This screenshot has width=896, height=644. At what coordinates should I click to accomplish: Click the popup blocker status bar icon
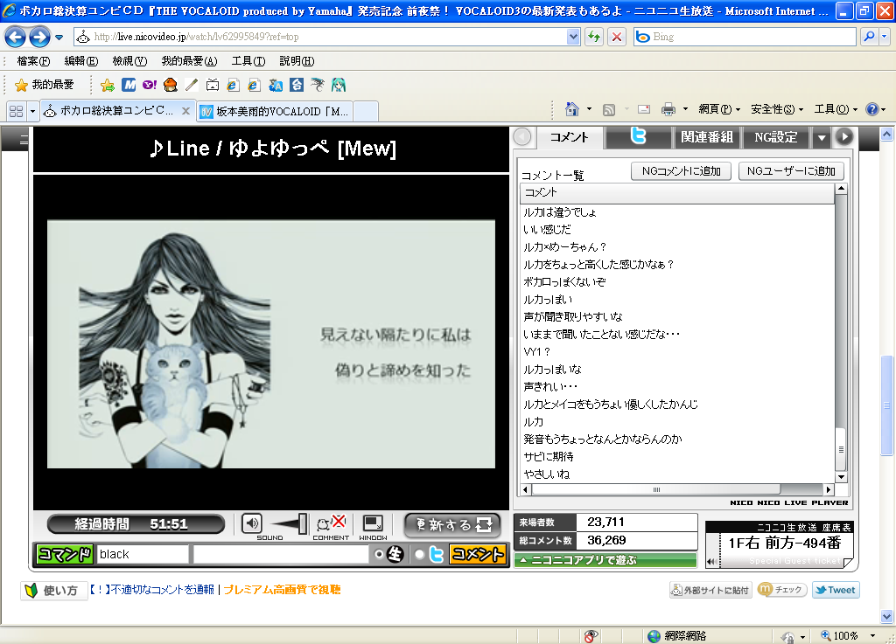[x=591, y=636]
